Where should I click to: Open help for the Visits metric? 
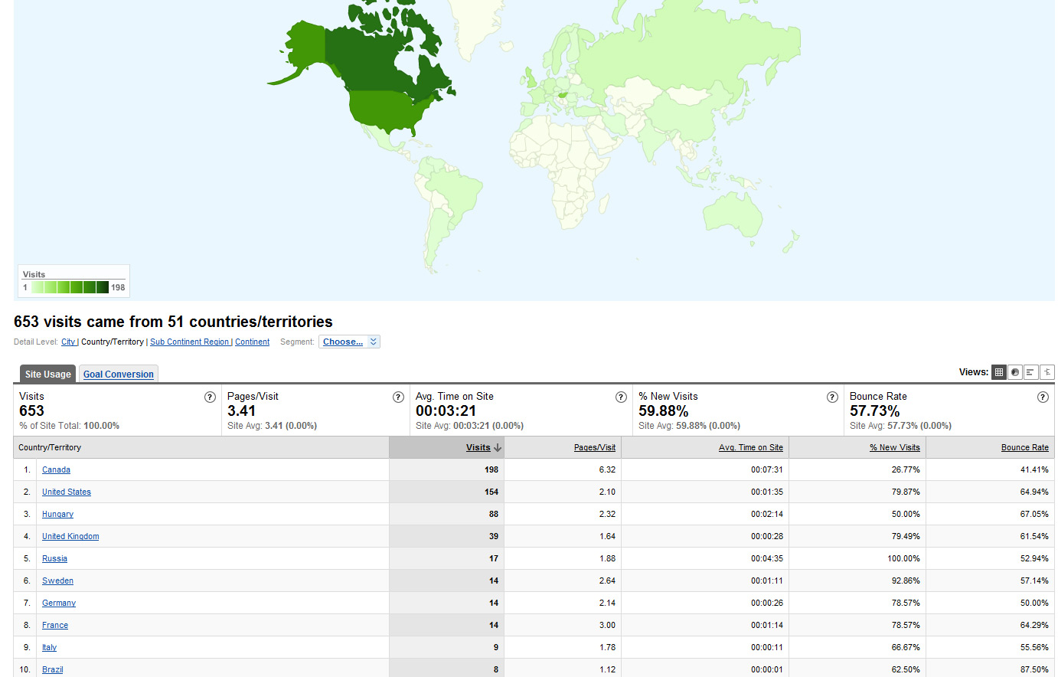(210, 397)
